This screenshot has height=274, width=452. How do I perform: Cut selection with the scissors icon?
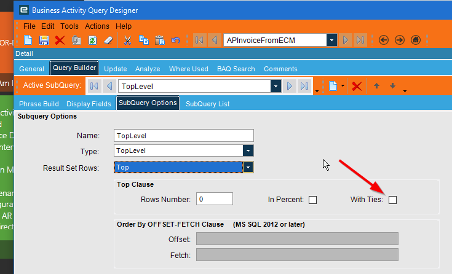click(127, 40)
